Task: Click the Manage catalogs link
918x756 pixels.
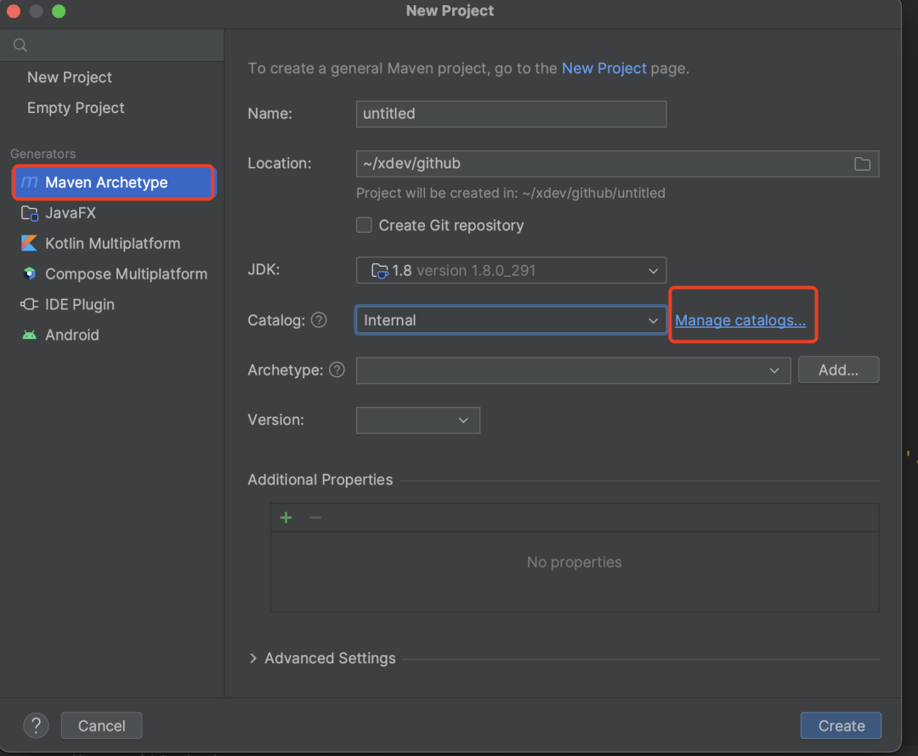Action: point(739,320)
